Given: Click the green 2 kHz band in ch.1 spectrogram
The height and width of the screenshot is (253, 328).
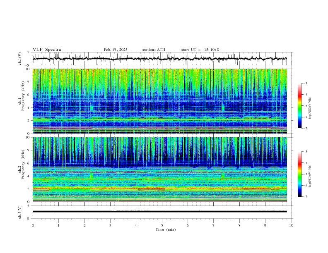Looking at the screenshot, I should coord(159,119).
